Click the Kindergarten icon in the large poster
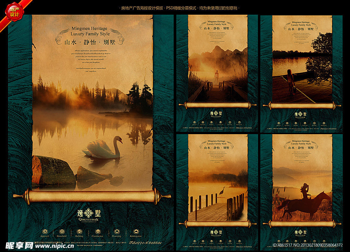The width and height of the screenshot is (350, 252). [136, 232]
